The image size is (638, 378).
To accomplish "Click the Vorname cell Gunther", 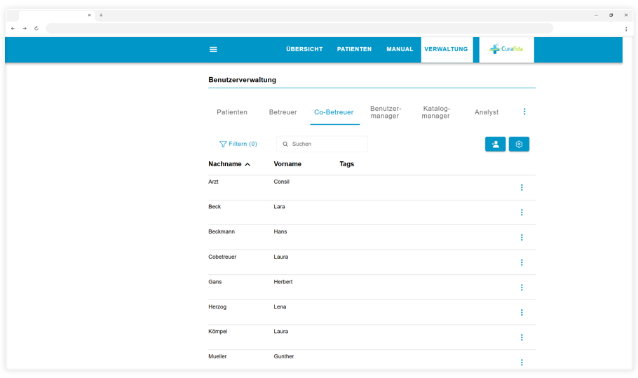I will (284, 356).
